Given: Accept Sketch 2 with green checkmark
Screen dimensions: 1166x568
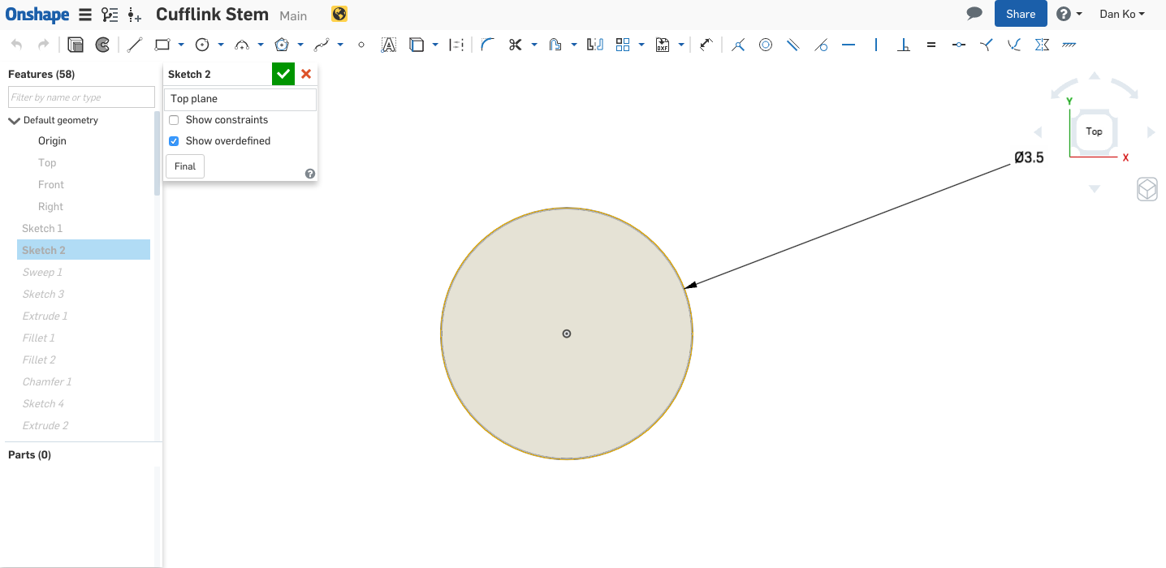Looking at the screenshot, I should point(283,74).
